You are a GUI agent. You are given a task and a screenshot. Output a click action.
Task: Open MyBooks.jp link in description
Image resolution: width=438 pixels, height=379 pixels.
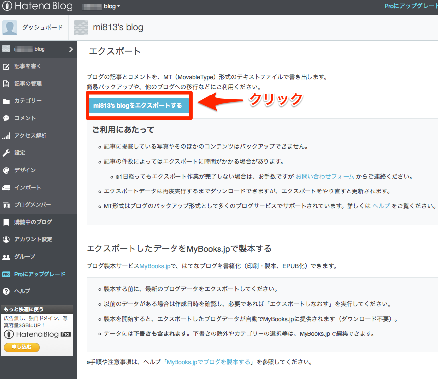point(155,266)
